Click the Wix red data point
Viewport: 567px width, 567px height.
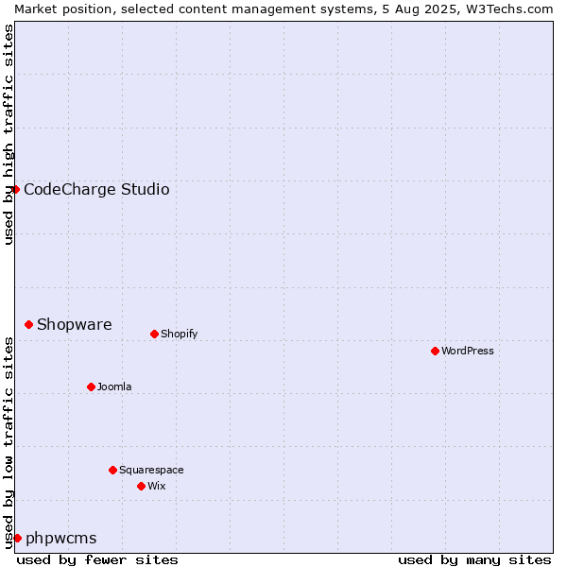point(142,487)
